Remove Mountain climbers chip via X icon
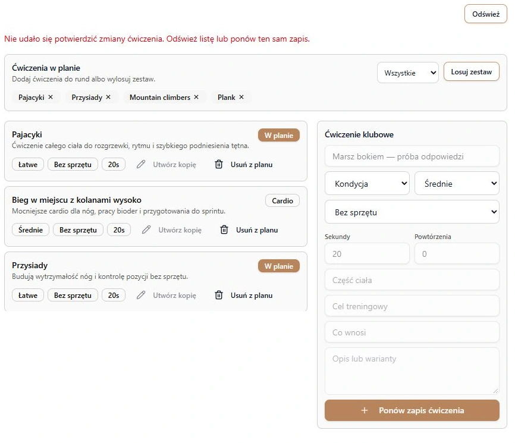 pos(196,97)
